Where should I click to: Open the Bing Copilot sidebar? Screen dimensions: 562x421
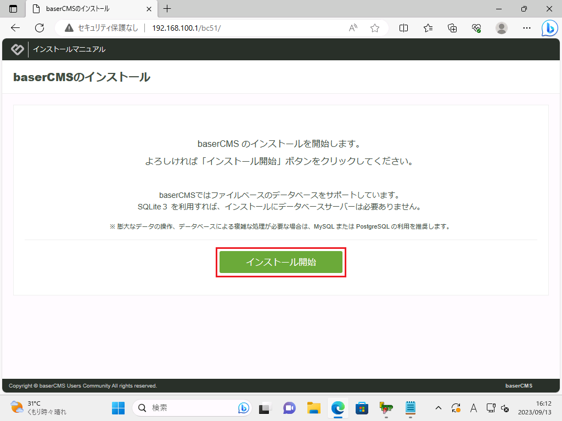549,28
